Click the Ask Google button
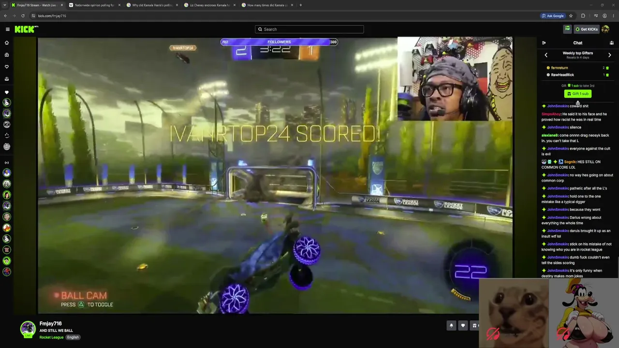Viewport: 619px width, 348px height. [552, 15]
